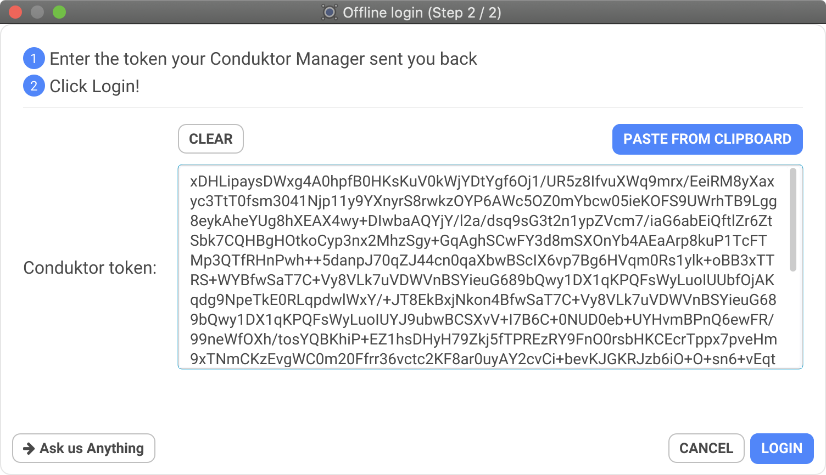Click the blue step 1 number badge

click(34, 59)
